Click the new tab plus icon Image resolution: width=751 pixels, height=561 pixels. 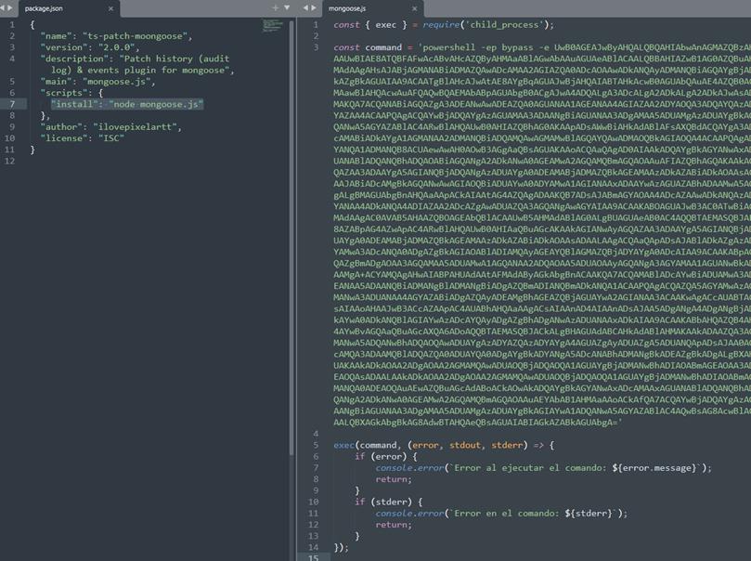[275, 7]
